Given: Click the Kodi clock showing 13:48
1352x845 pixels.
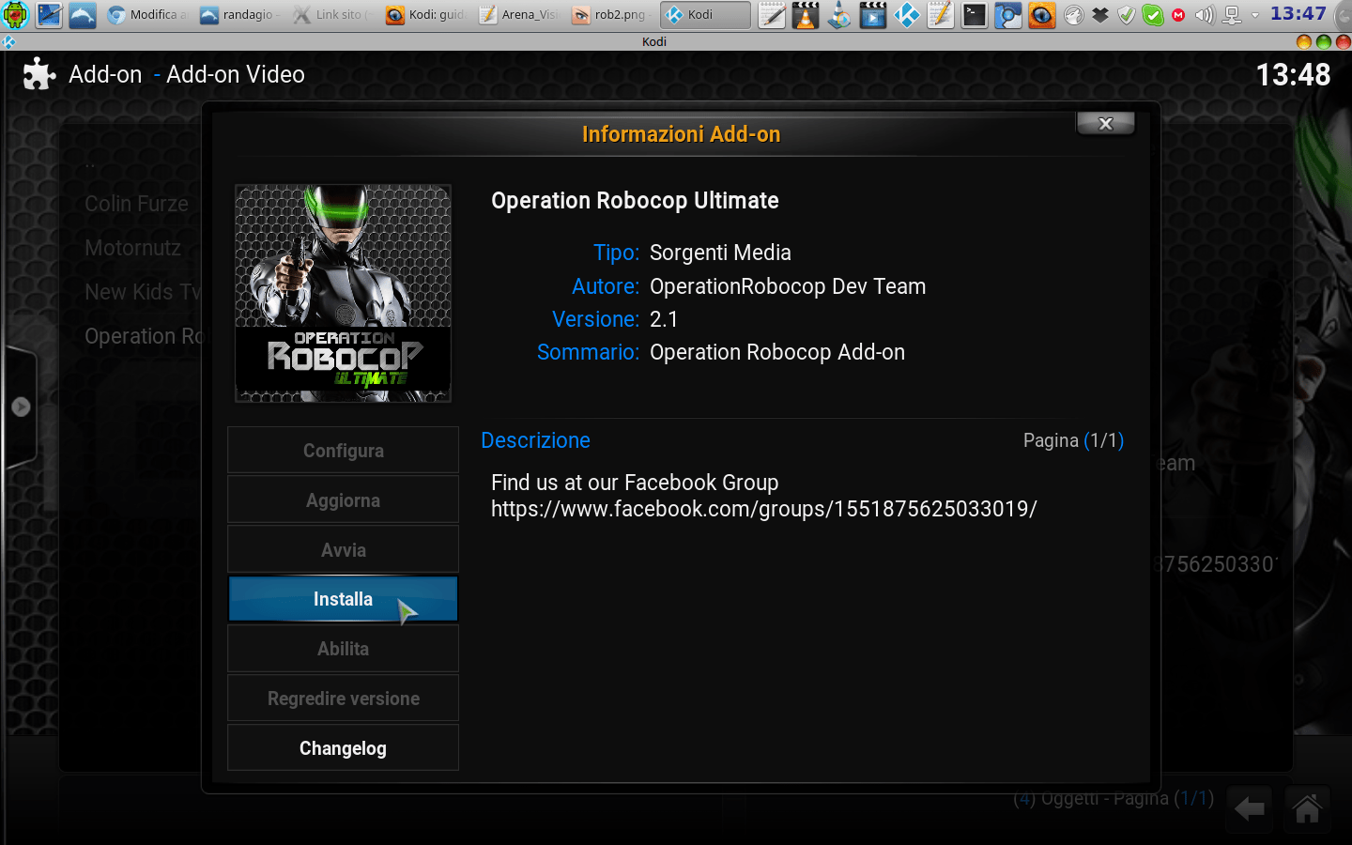Looking at the screenshot, I should click(1293, 75).
